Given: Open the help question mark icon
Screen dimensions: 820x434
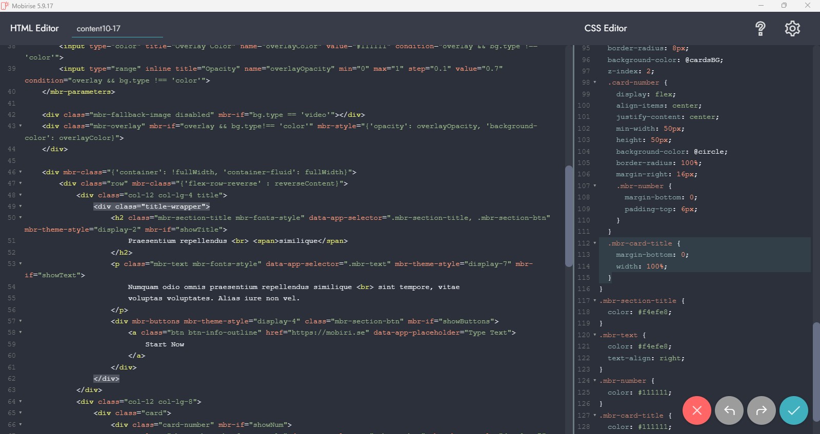Looking at the screenshot, I should pyautogui.click(x=761, y=29).
